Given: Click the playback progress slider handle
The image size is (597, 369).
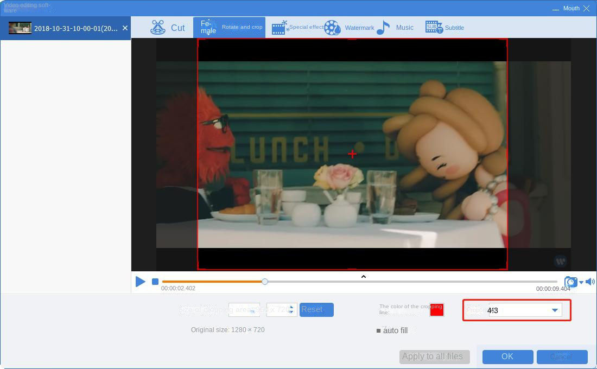Looking at the screenshot, I should coord(265,282).
